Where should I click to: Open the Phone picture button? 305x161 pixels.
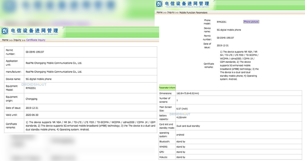pos(251,22)
